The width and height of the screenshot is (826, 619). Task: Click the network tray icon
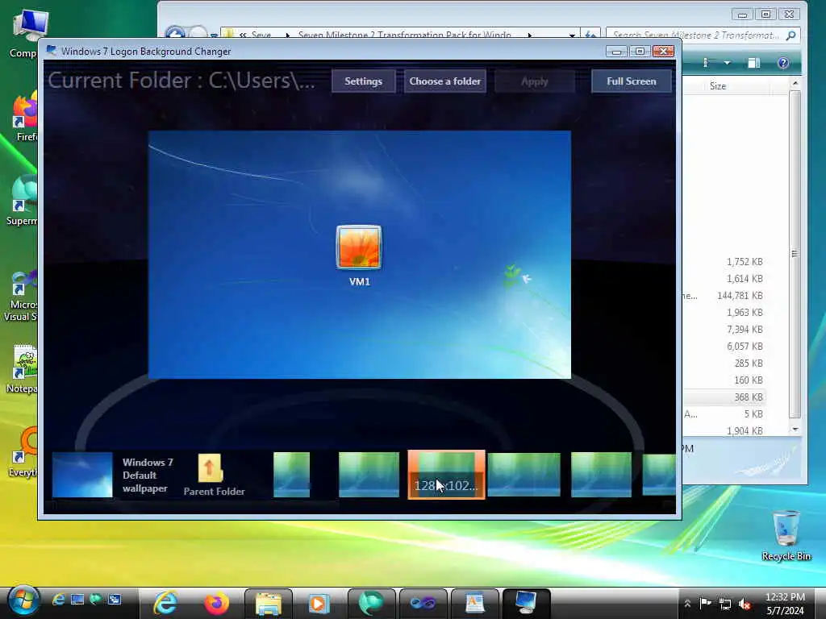[x=725, y=604]
